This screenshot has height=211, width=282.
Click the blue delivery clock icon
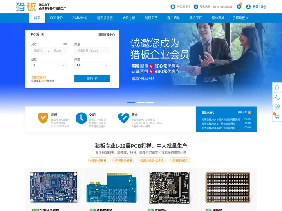point(81,118)
